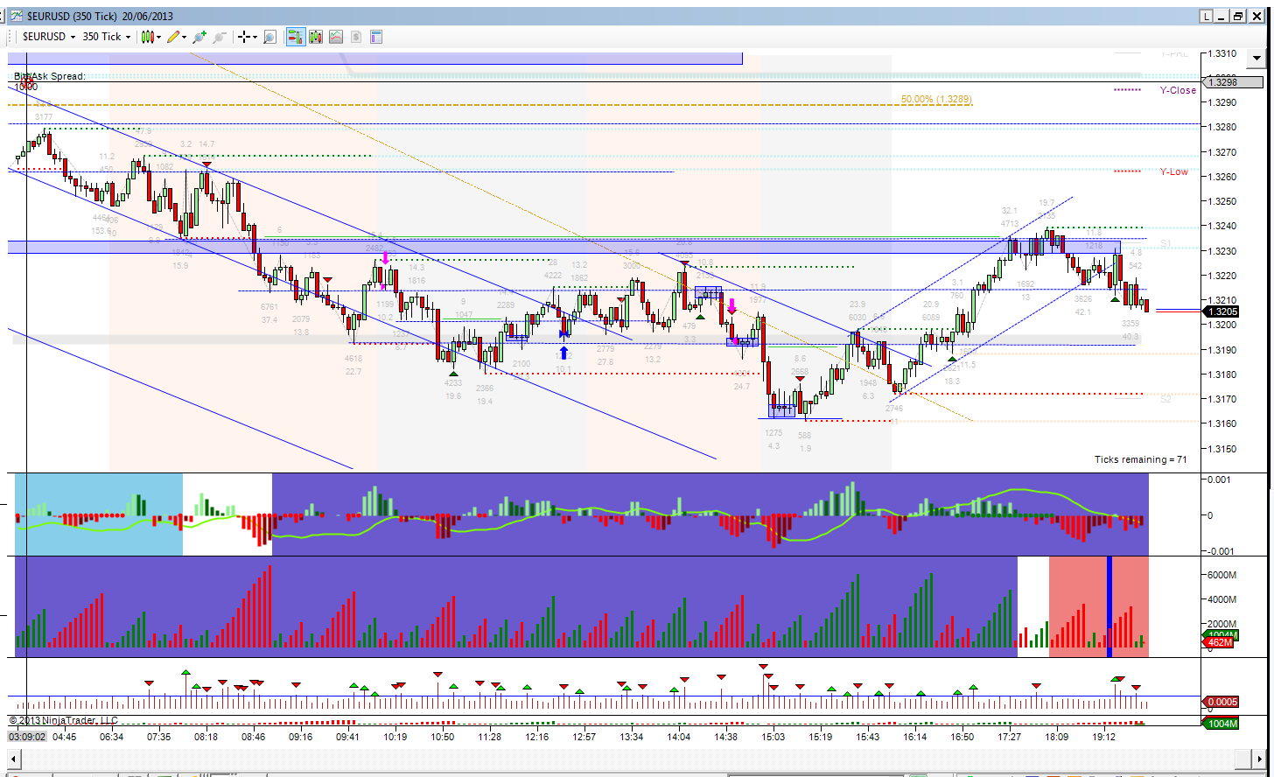Image resolution: width=1274 pixels, height=777 pixels.
Task: Click the Ticks remaining = 71 counter
Action: pos(1141,459)
